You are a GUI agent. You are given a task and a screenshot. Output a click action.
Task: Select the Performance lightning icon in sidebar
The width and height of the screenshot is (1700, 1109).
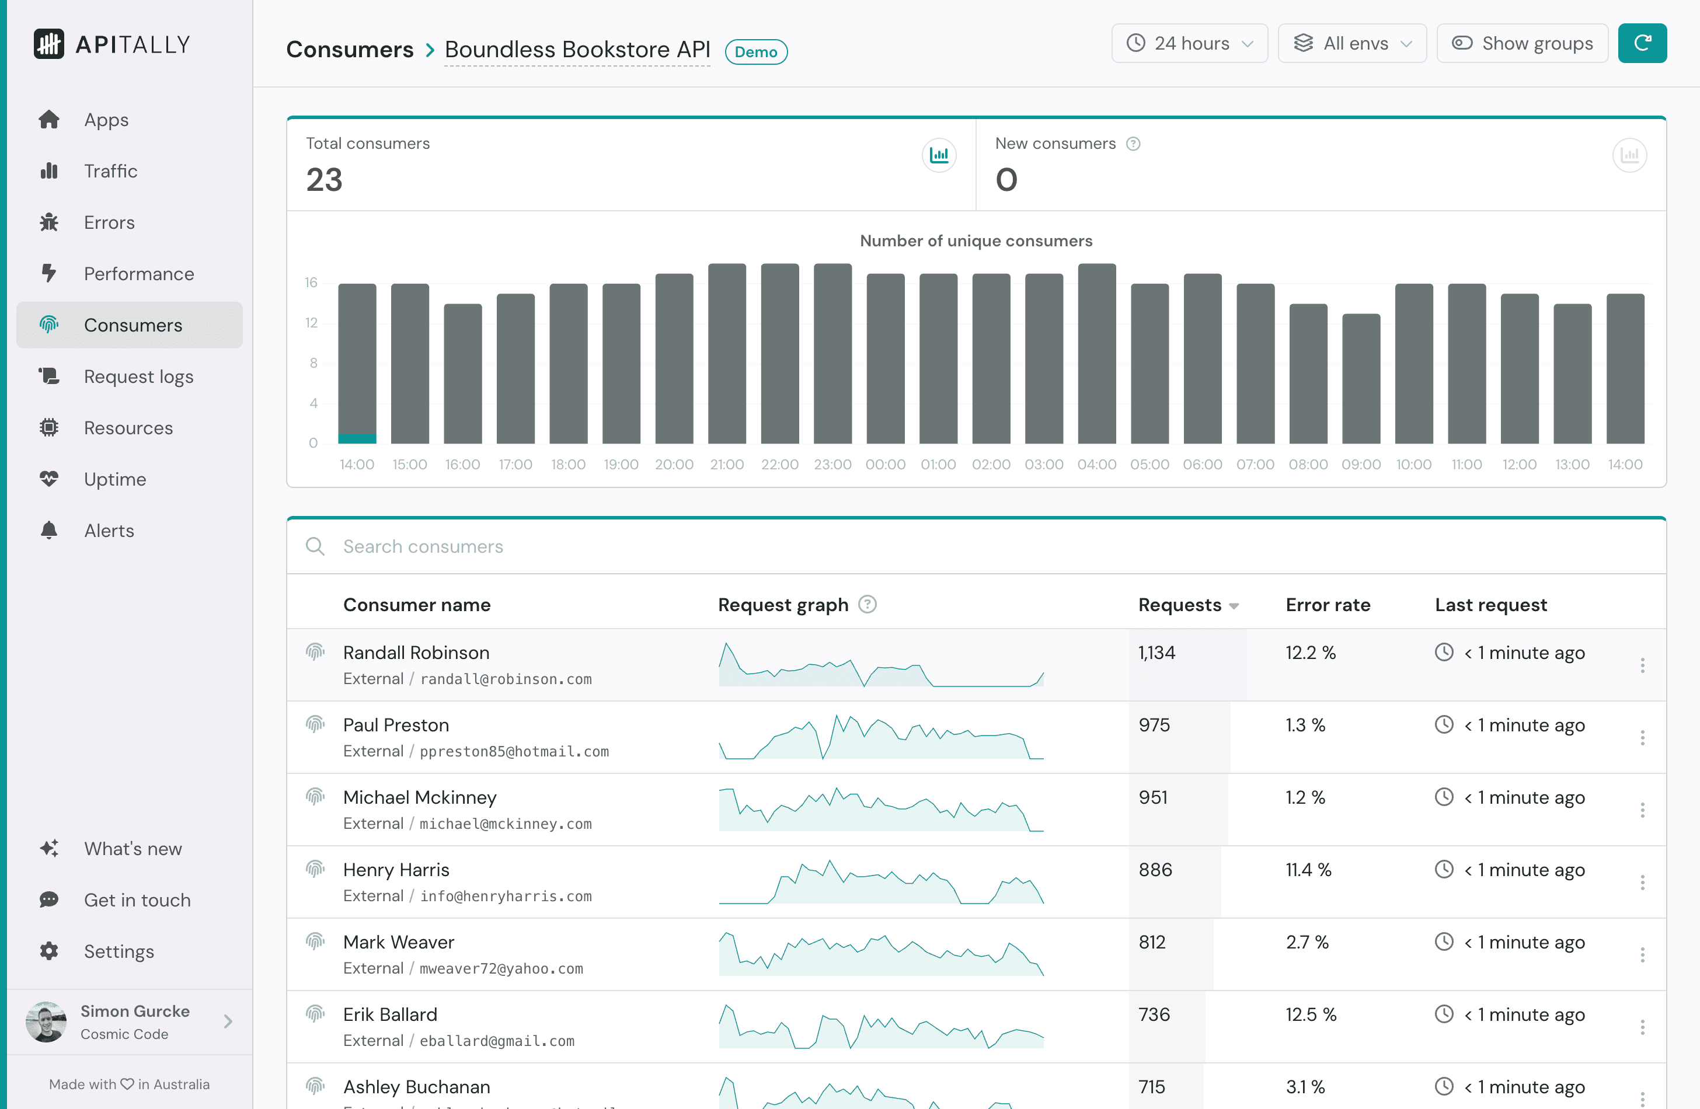[49, 274]
